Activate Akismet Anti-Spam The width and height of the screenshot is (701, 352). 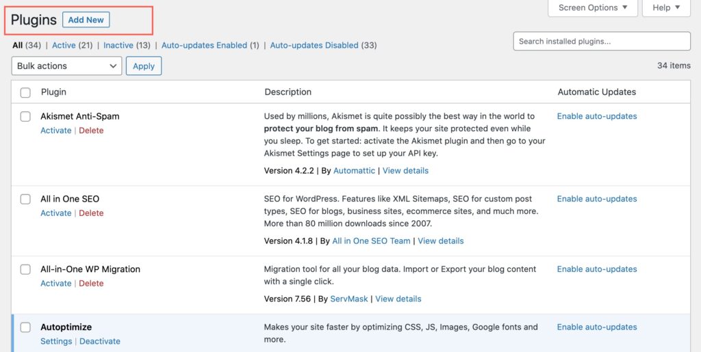point(56,131)
